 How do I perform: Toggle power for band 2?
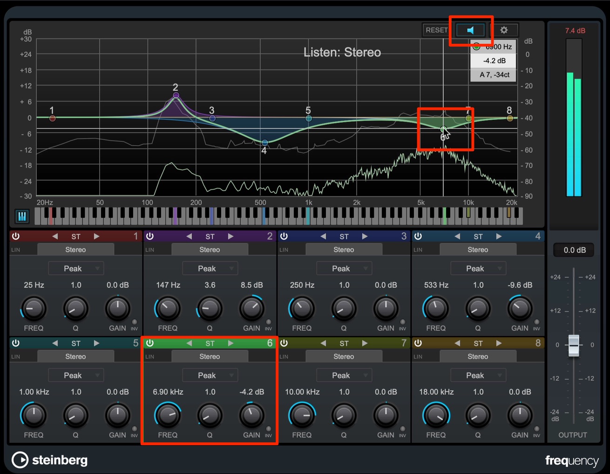(x=150, y=236)
